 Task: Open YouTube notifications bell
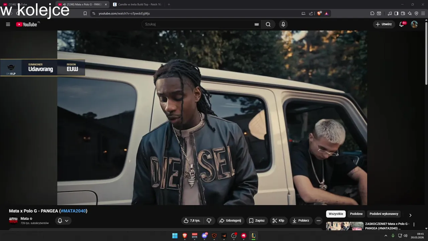tap(402, 24)
